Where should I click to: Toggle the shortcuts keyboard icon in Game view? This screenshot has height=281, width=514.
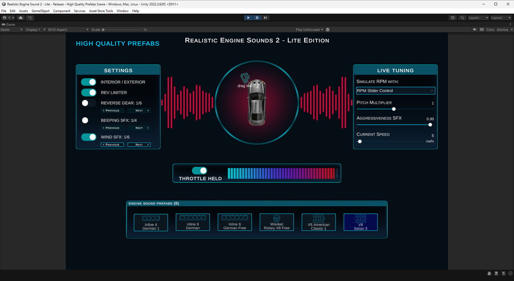481,30
